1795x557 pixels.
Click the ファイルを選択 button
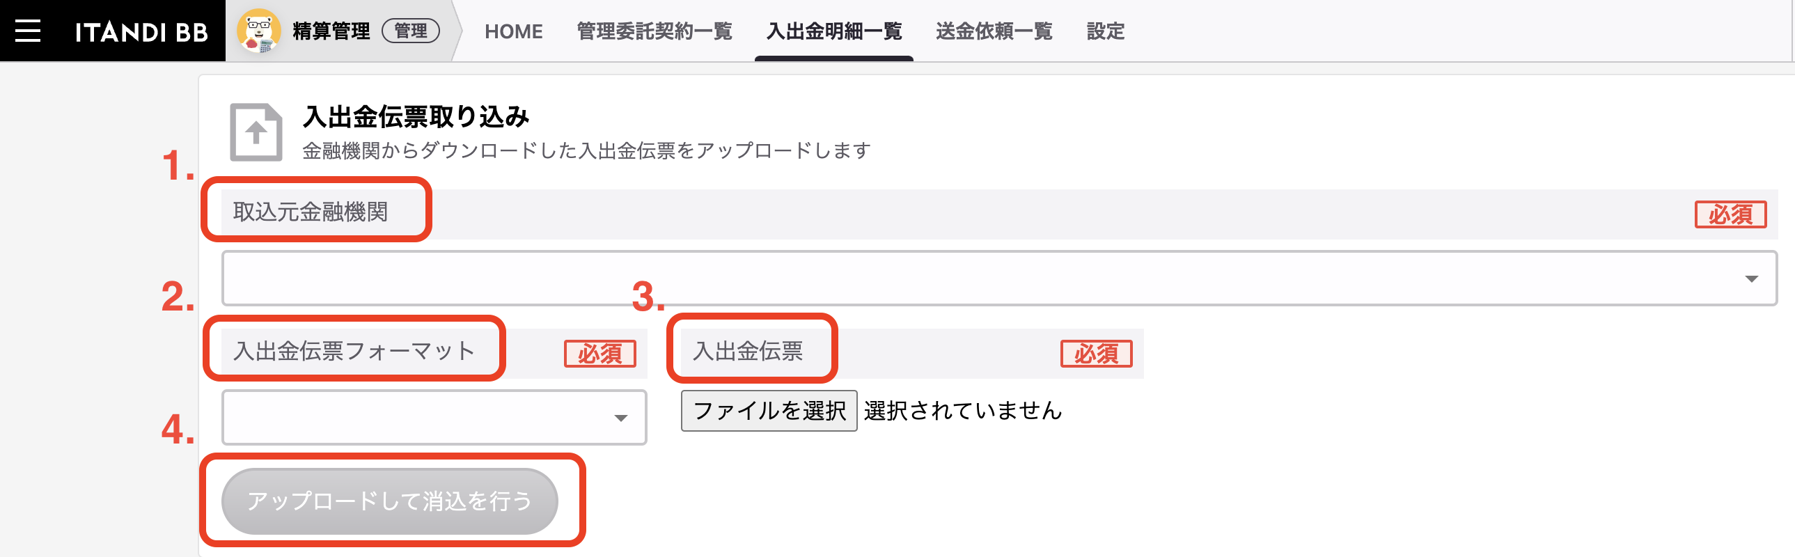tap(769, 411)
